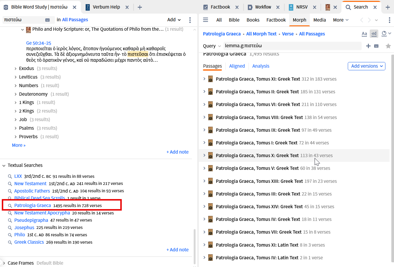394x267 pixels.
Task: Toggle the match case Aa option
Action: 364,34
